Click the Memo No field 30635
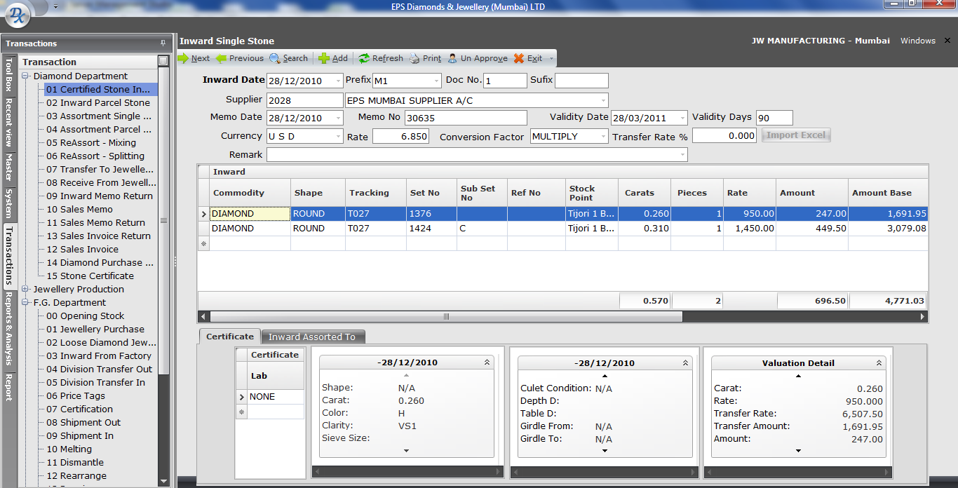The width and height of the screenshot is (958, 488). [466, 118]
